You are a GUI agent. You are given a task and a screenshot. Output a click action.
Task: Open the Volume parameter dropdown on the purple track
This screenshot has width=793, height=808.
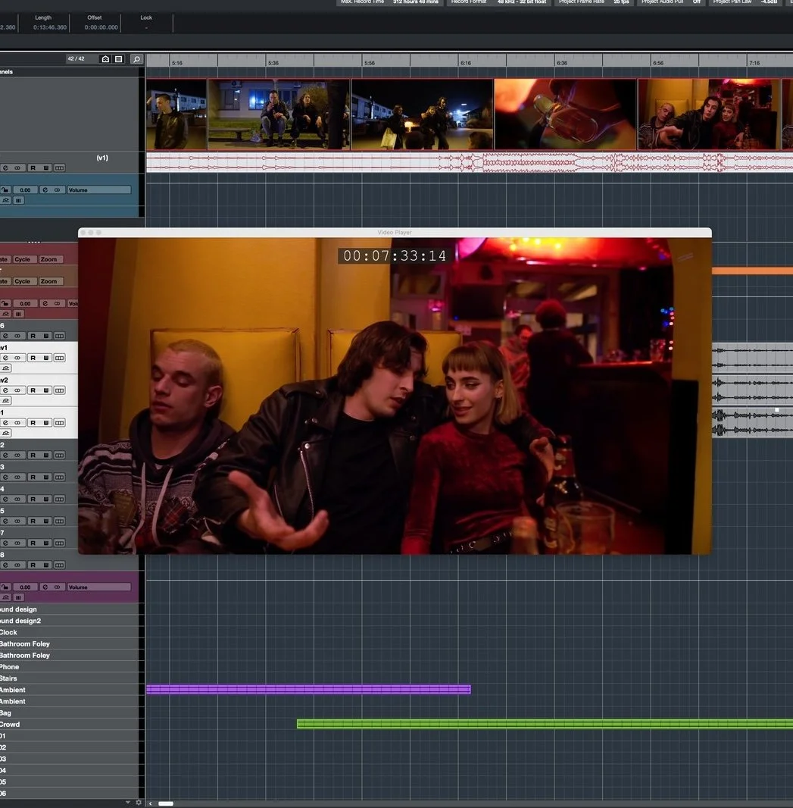[x=98, y=587]
